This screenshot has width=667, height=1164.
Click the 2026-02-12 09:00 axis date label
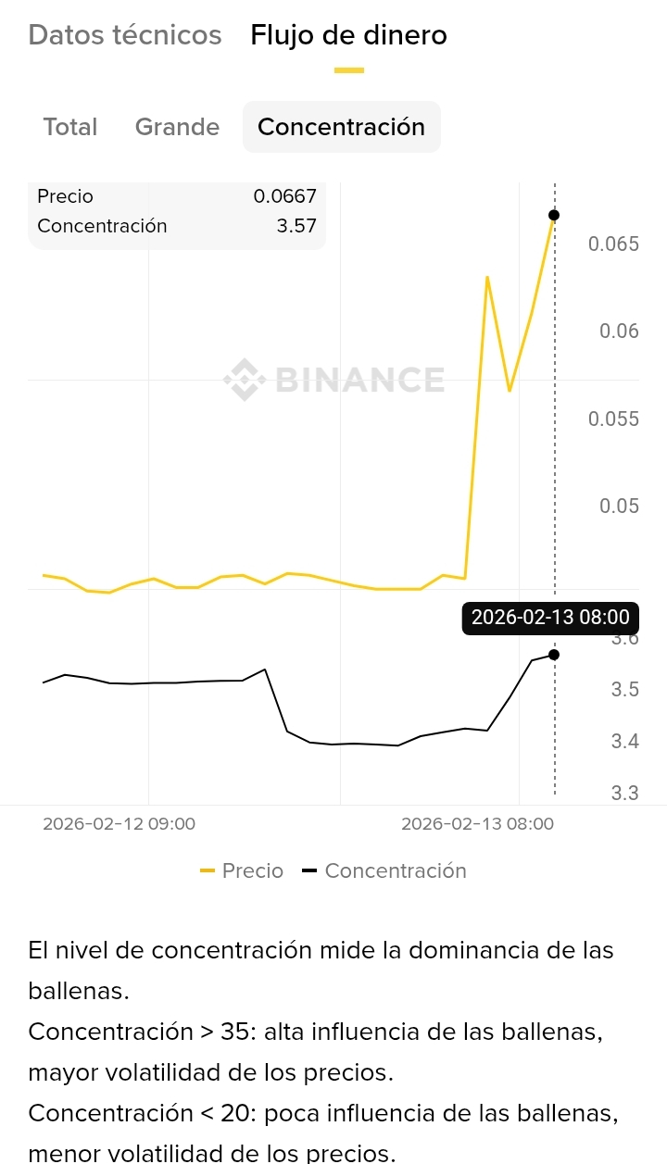(x=119, y=823)
